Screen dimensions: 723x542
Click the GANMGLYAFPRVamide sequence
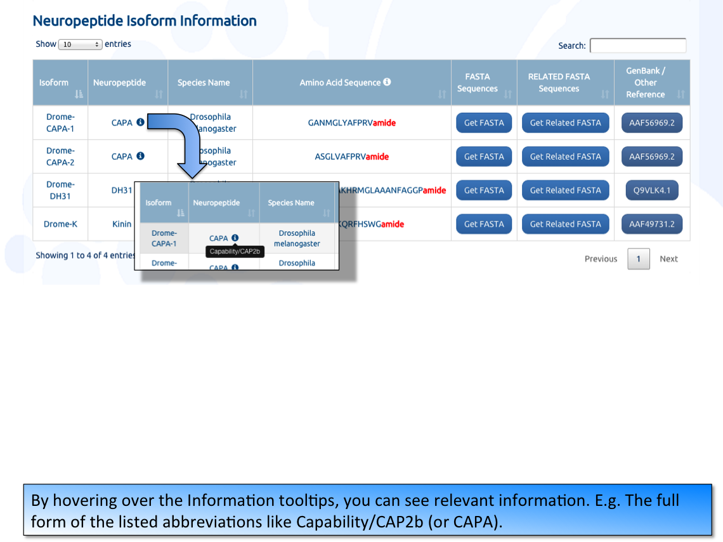[x=352, y=122]
